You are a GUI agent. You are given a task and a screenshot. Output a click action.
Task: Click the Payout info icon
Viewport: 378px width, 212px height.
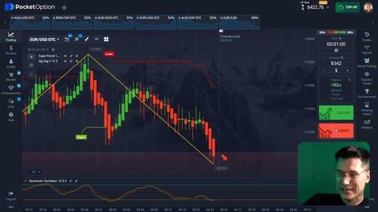click(349, 79)
